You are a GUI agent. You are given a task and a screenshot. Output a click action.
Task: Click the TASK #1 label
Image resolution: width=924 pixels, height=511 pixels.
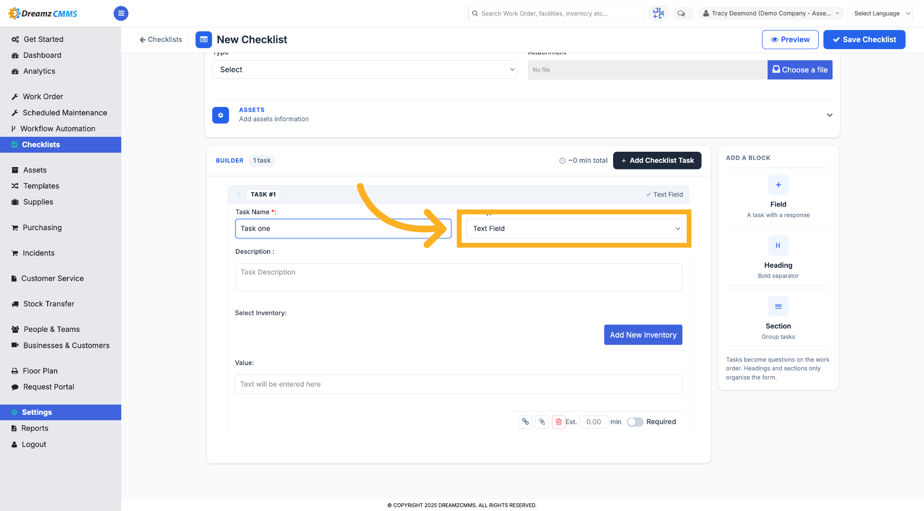pos(263,195)
